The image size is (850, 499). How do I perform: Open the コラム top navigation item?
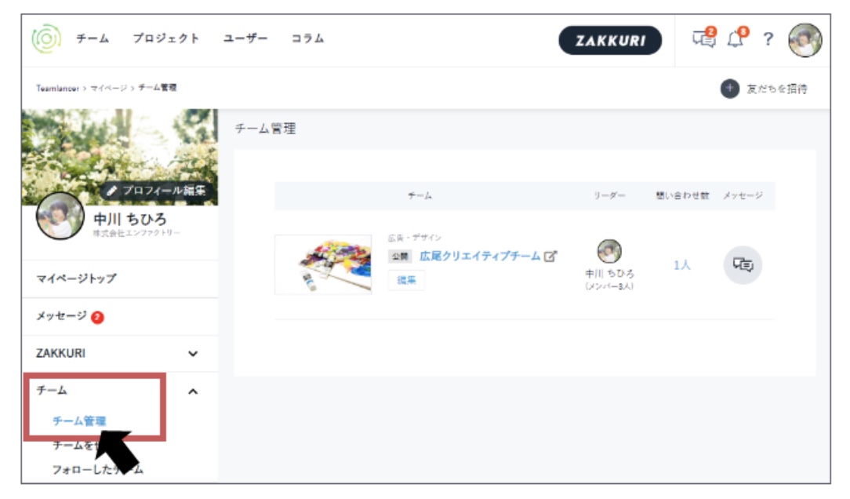[x=307, y=38]
